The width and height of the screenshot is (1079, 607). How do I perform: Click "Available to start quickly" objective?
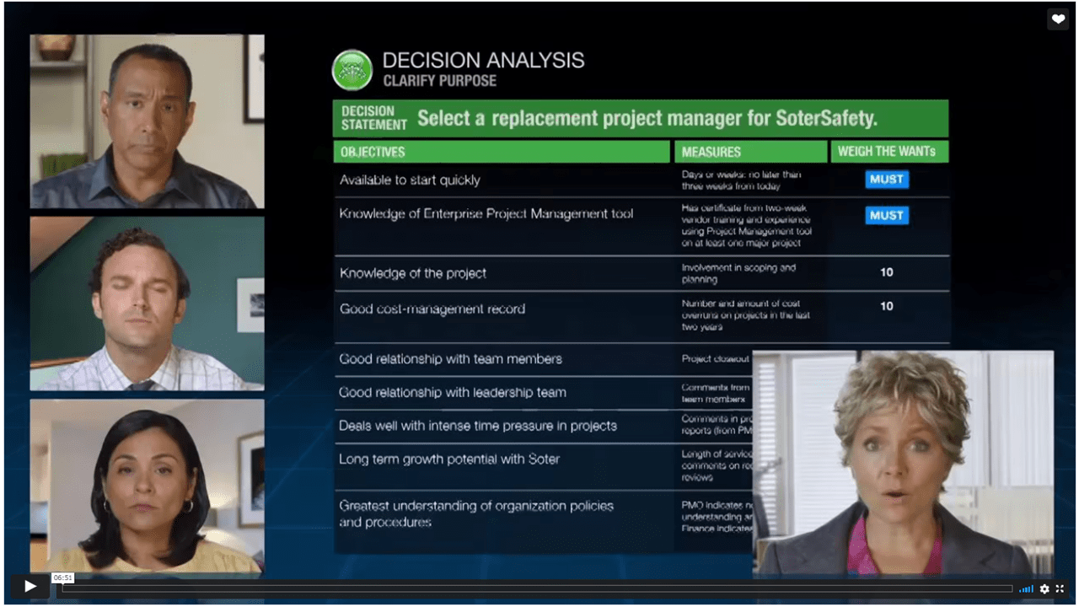coord(410,180)
